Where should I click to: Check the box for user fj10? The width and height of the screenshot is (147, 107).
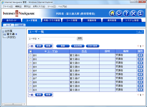pos(31,90)
